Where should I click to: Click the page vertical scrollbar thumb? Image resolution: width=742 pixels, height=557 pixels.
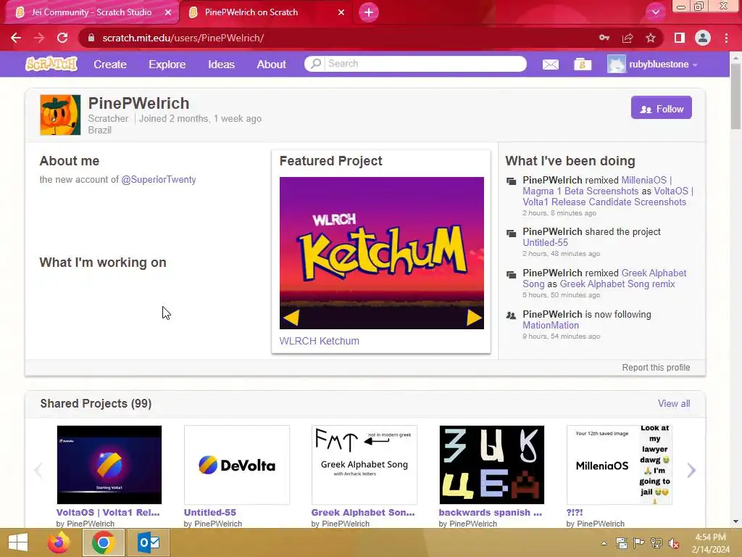736,95
